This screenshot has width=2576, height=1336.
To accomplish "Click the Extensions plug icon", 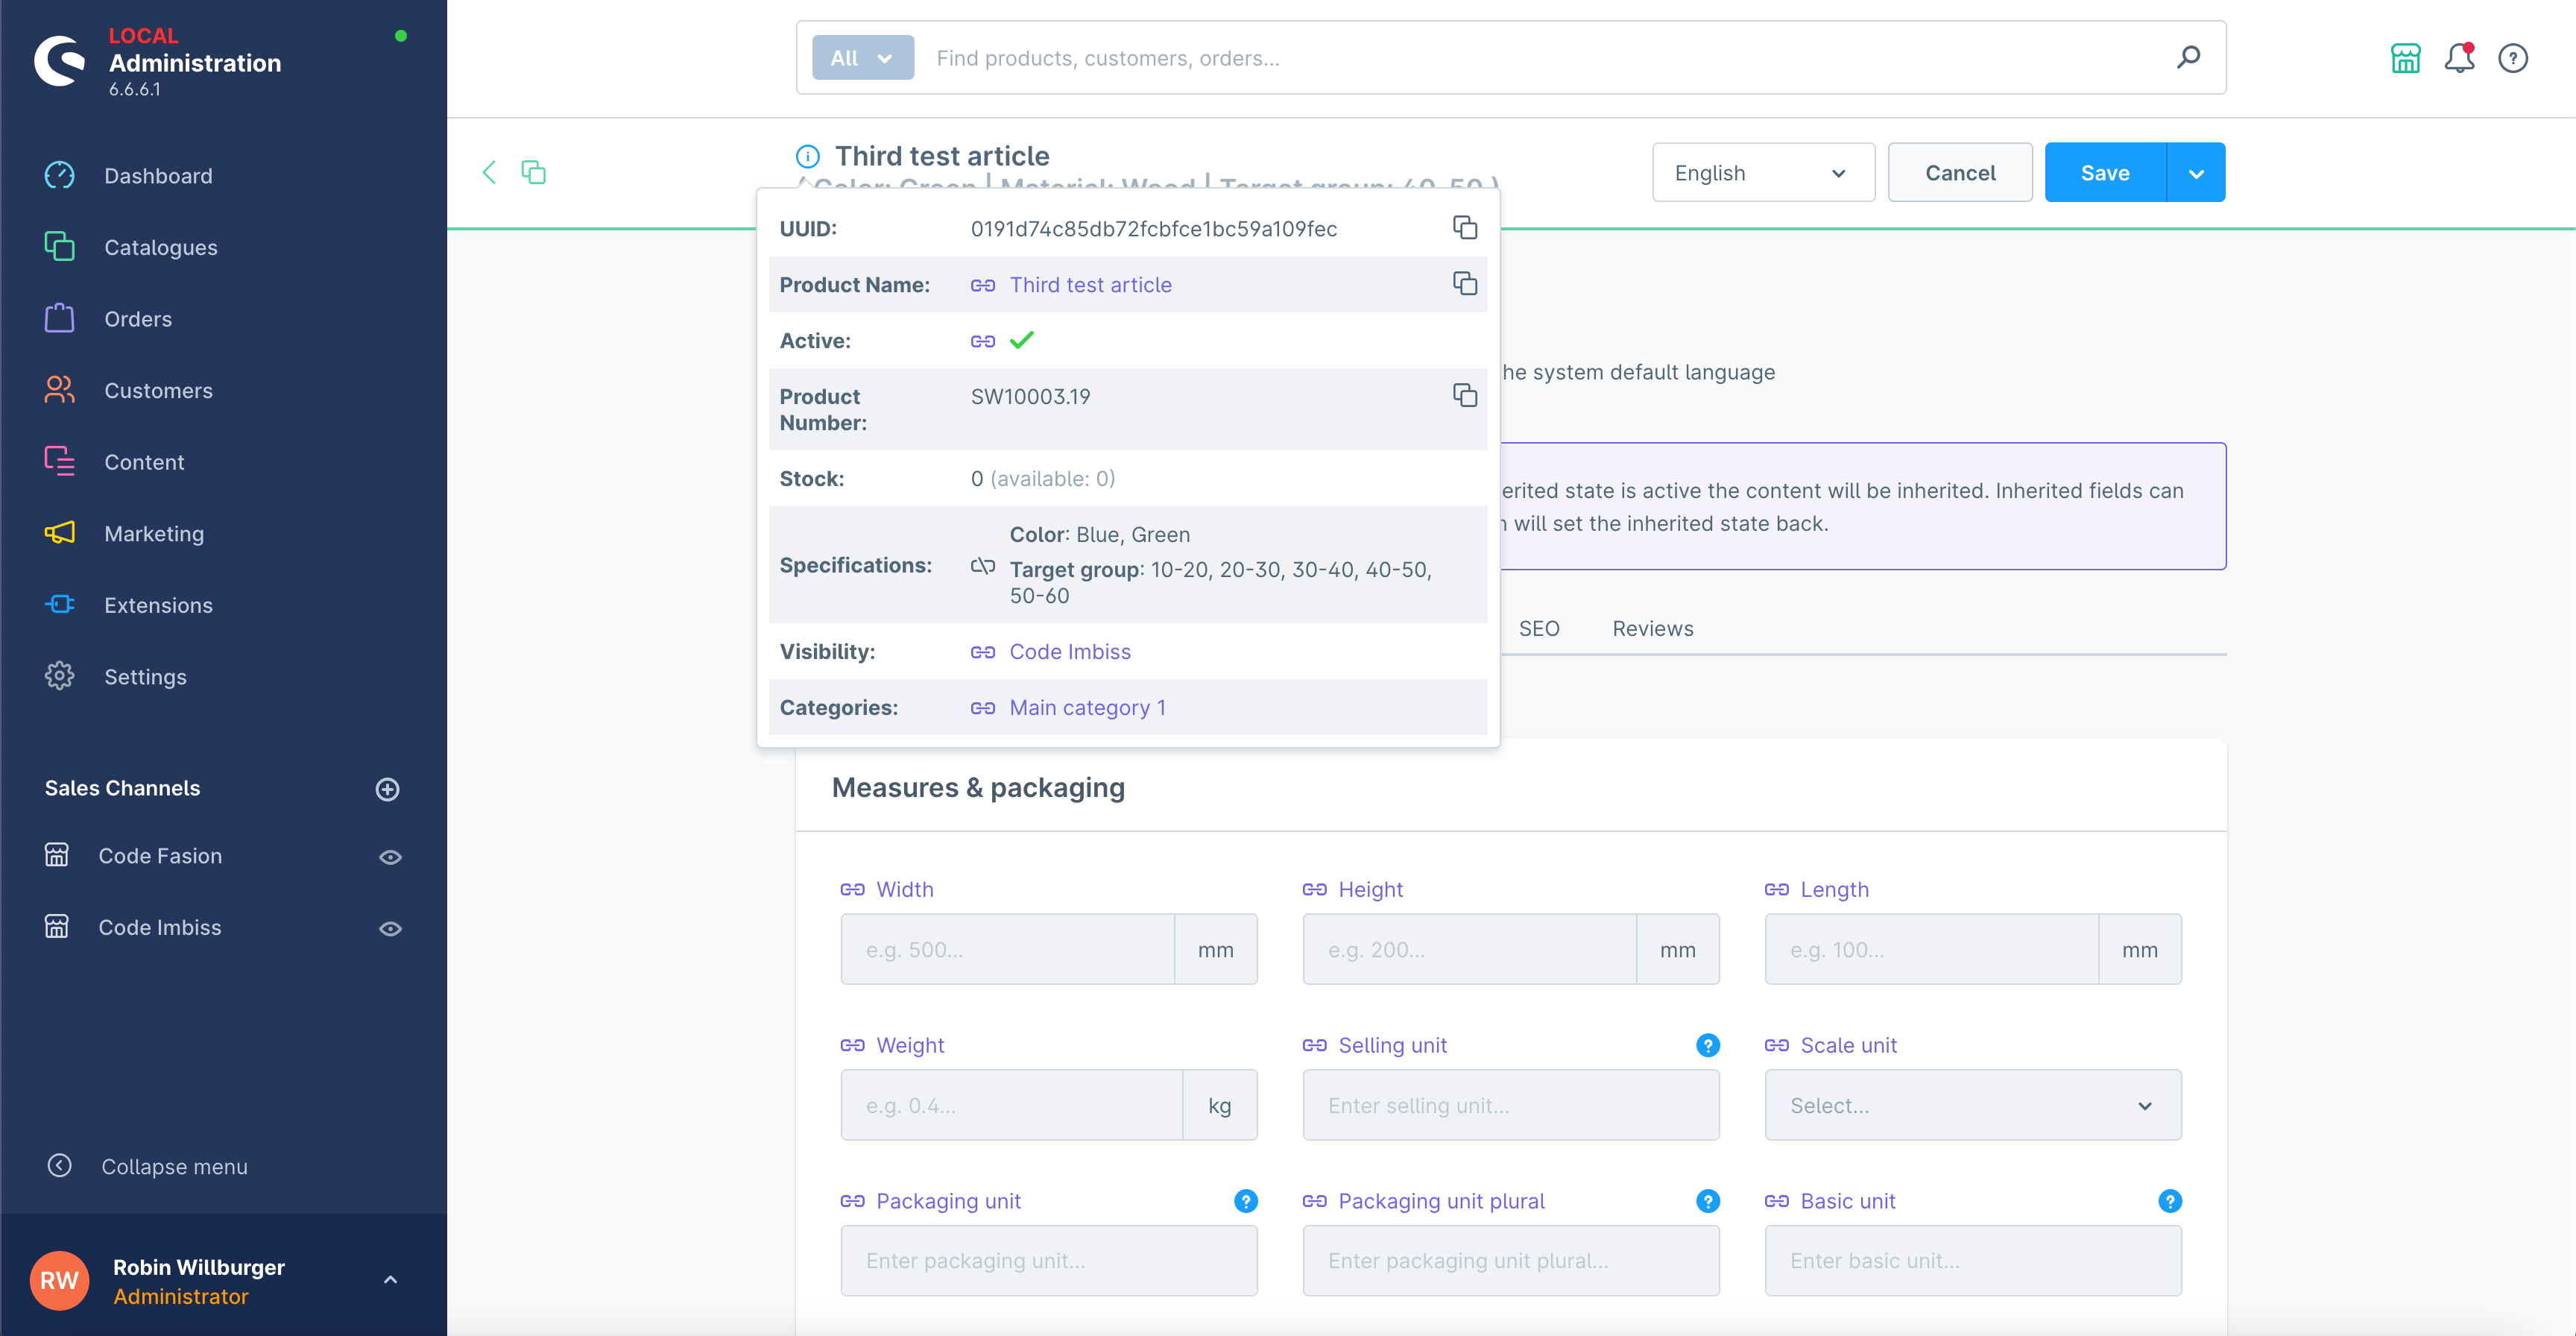I will point(60,604).
